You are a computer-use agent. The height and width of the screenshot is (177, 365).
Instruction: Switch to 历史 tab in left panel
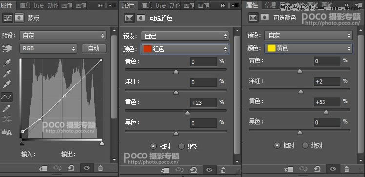tap(39, 5)
